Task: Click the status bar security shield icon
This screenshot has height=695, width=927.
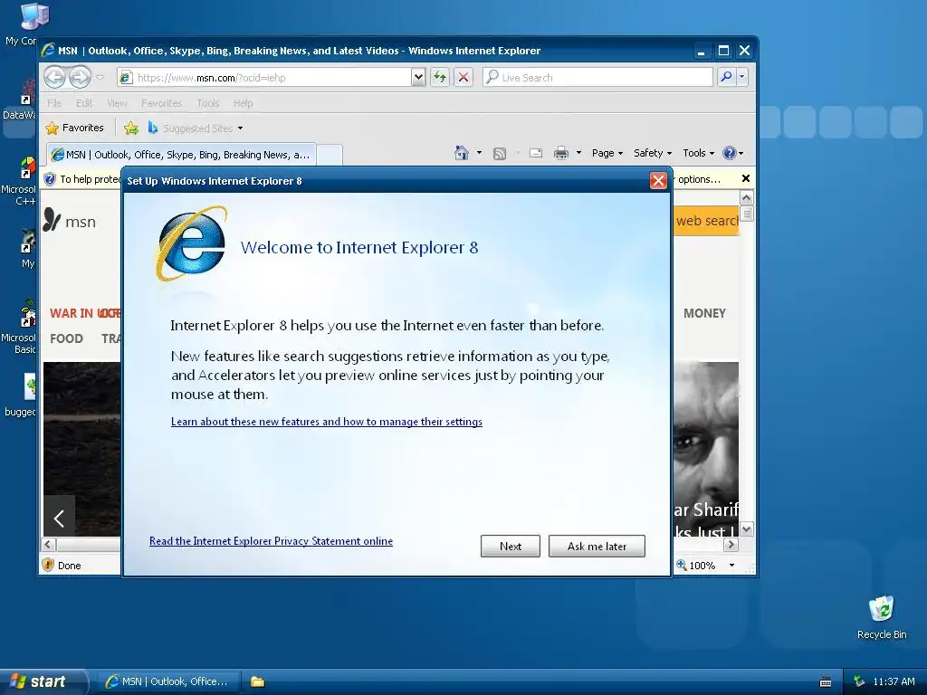Action: (x=49, y=565)
